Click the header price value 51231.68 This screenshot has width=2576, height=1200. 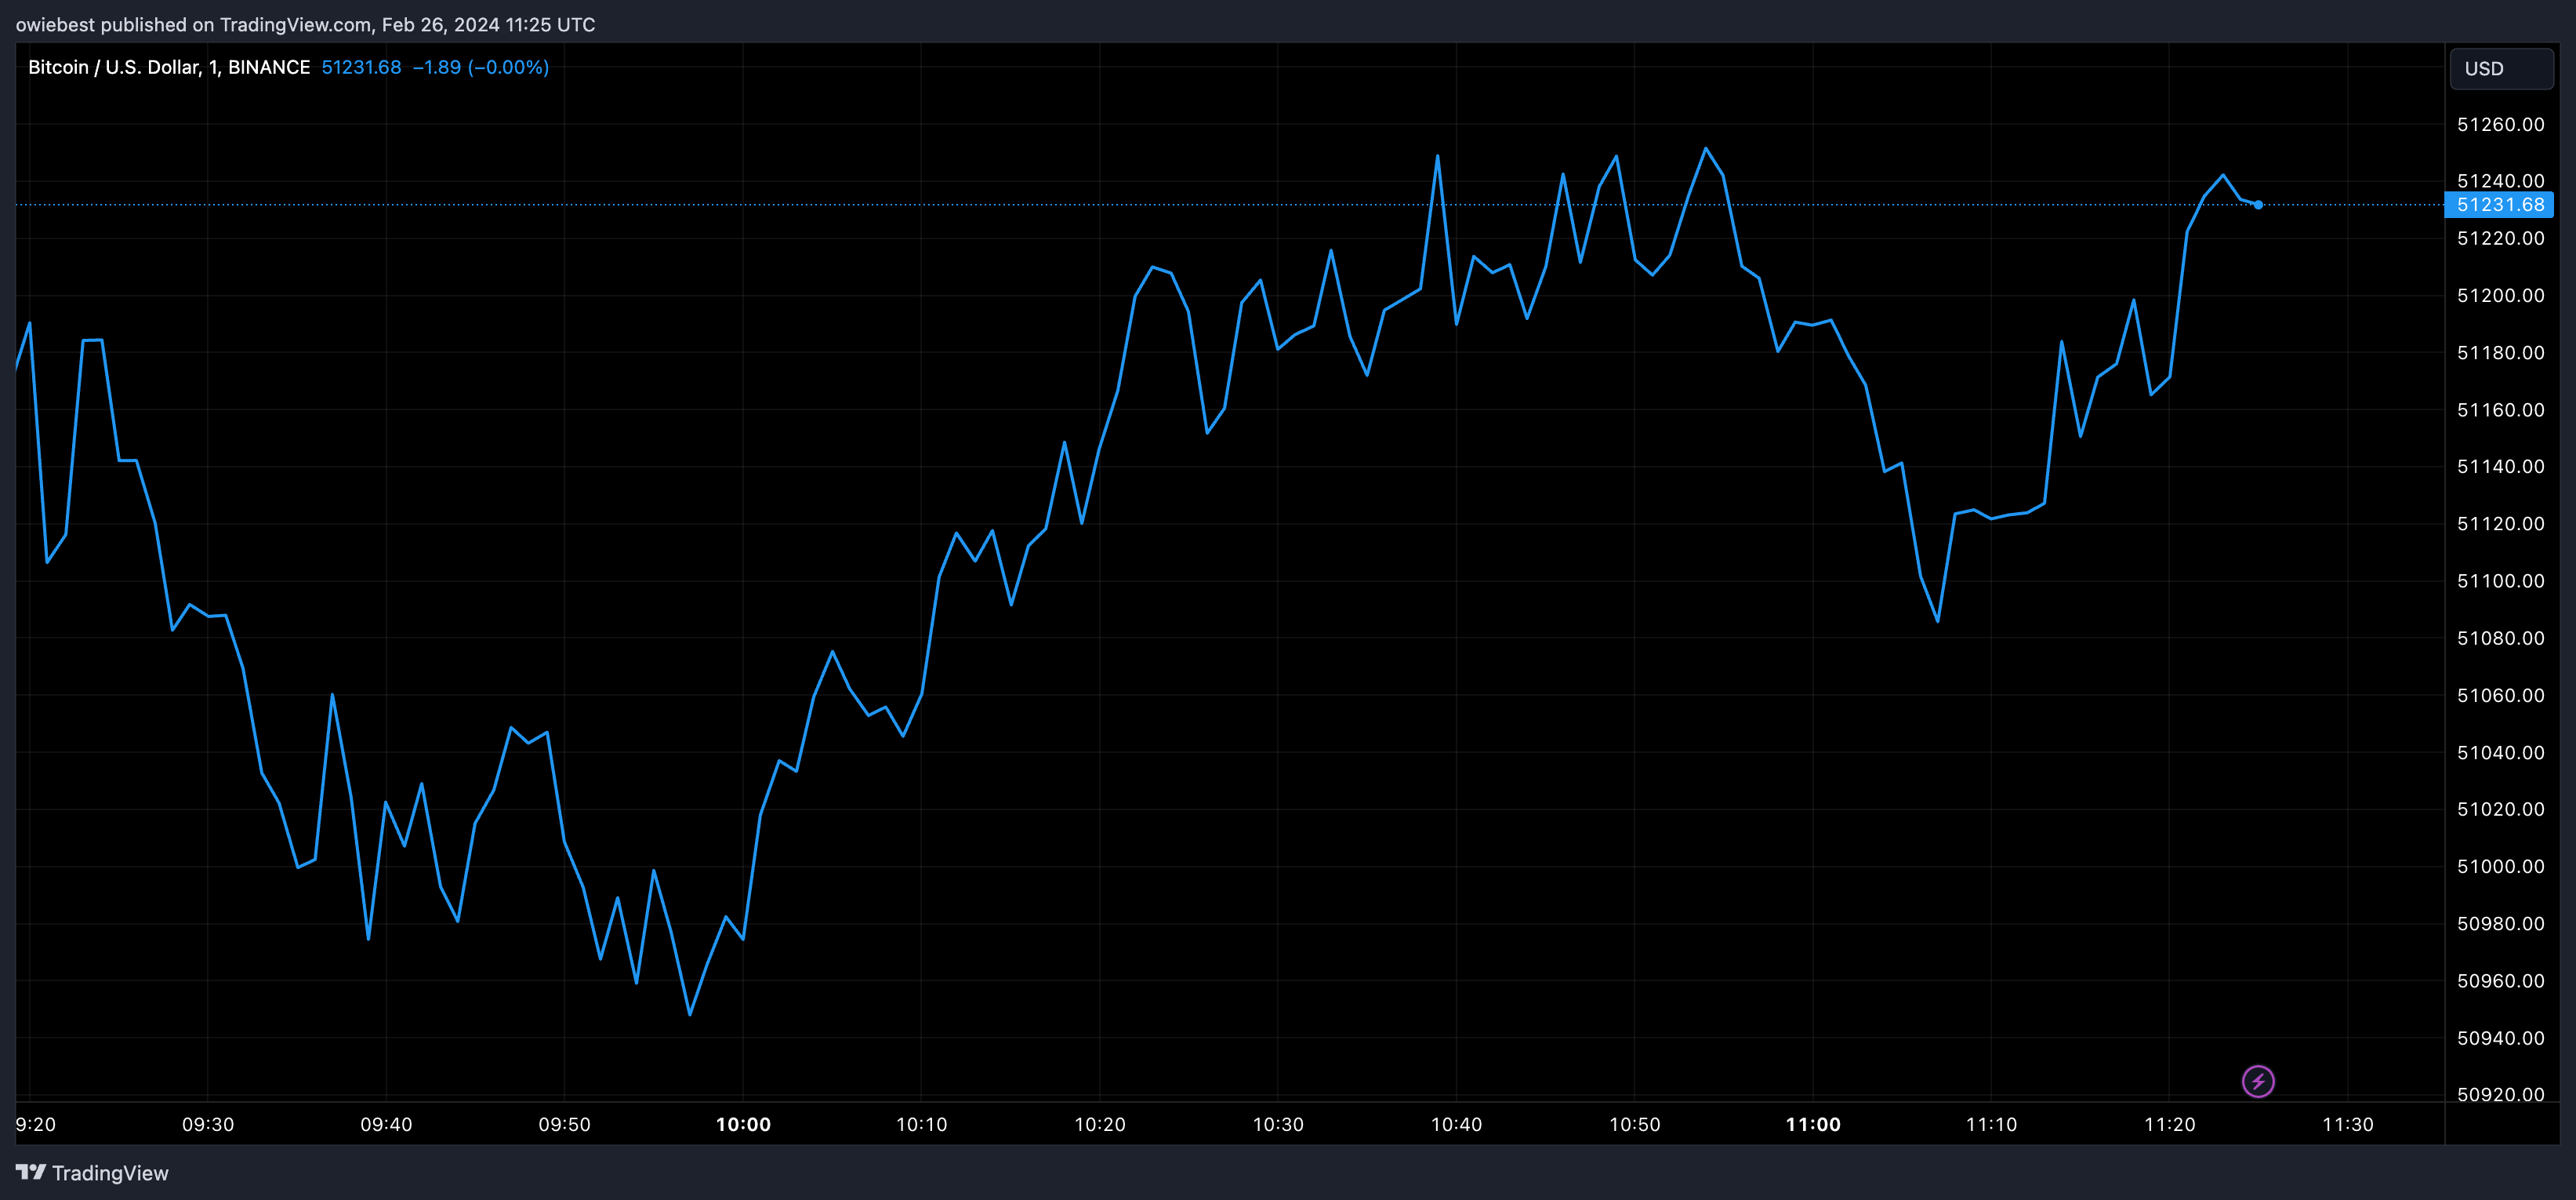361,67
